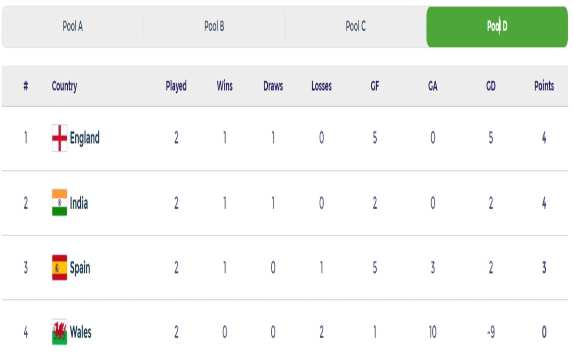Click Wales goal difference of -9
The height and width of the screenshot is (359, 574).
click(x=491, y=333)
